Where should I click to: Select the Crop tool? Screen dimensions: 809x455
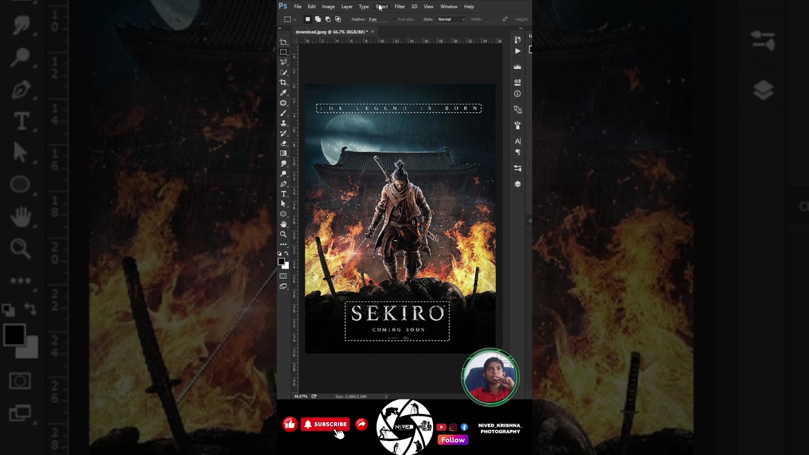pos(283,83)
